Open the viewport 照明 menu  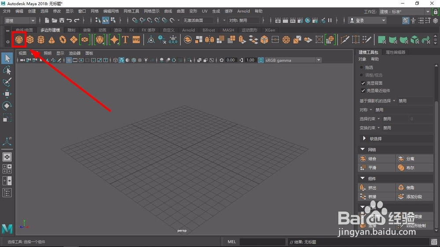tap(48, 53)
